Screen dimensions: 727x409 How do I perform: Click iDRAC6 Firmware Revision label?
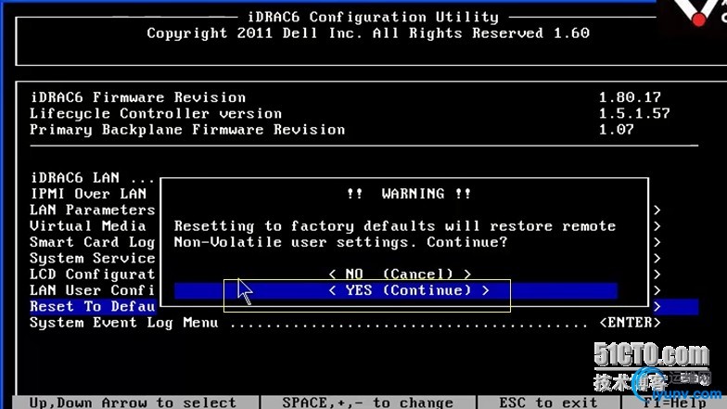click(x=137, y=97)
